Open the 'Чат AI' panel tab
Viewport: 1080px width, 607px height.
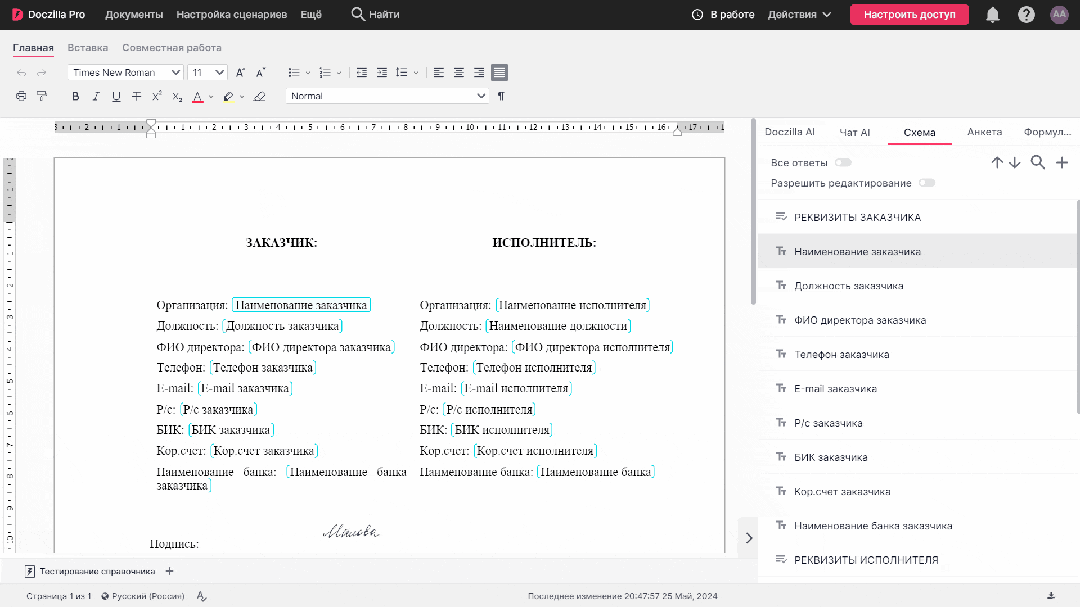click(855, 133)
